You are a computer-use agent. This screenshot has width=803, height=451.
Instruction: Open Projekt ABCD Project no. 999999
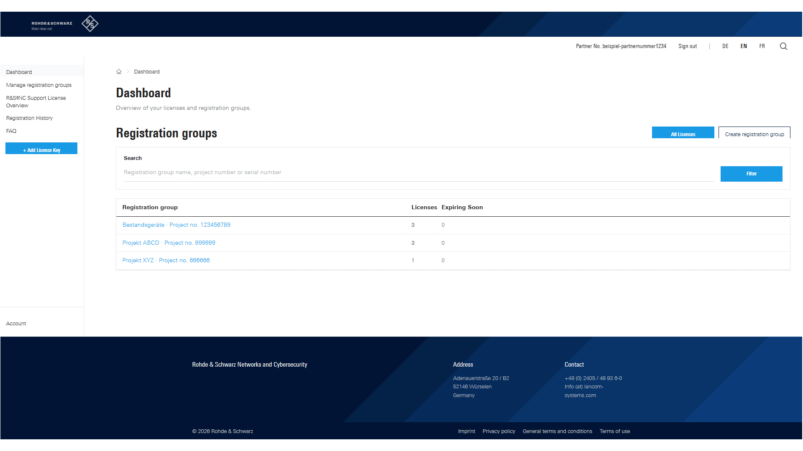[169, 243]
